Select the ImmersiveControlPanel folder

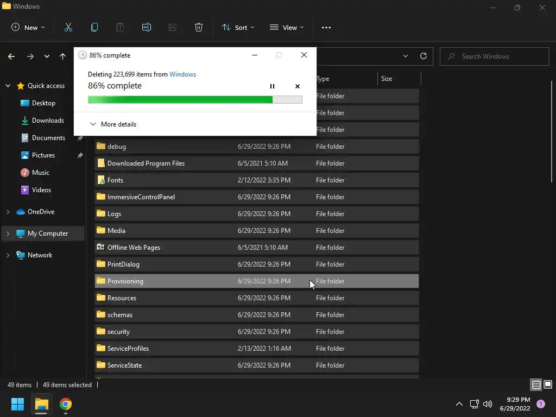click(x=256, y=197)
